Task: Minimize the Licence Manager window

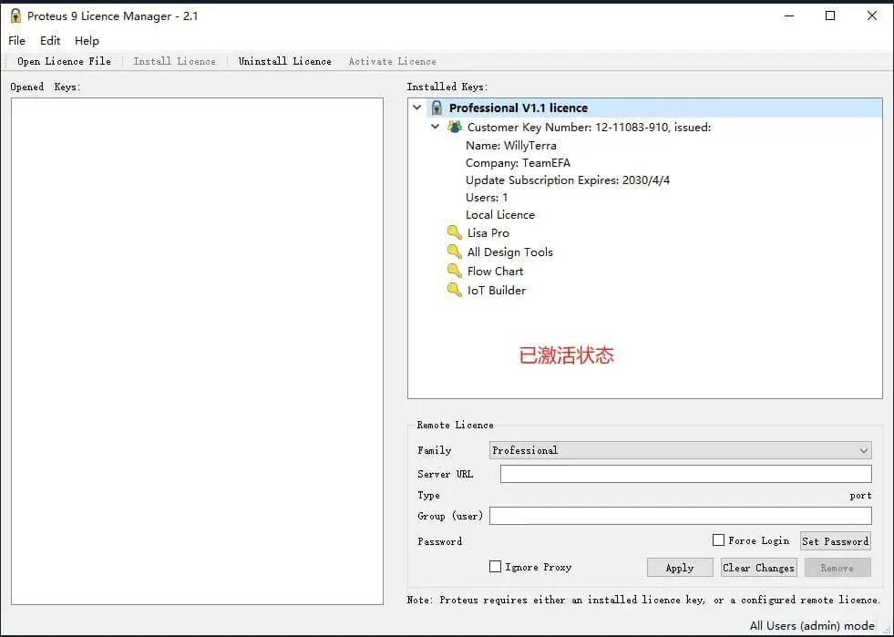Action: (x=789, y=16)
